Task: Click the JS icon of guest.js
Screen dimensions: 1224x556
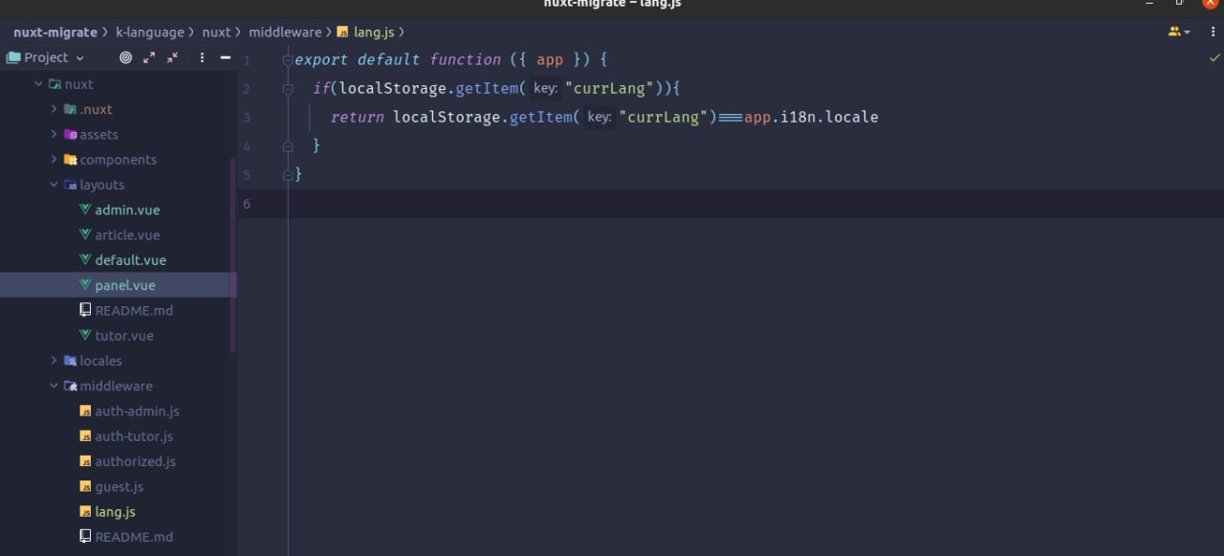Action: pos(85,486)
